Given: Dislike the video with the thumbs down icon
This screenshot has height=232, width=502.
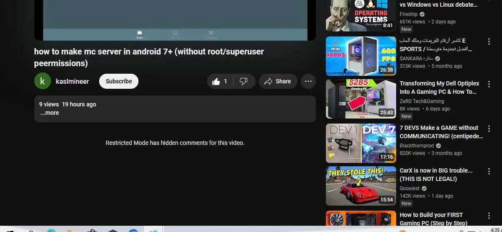Looking at the screenshot, I should (243, 81).
